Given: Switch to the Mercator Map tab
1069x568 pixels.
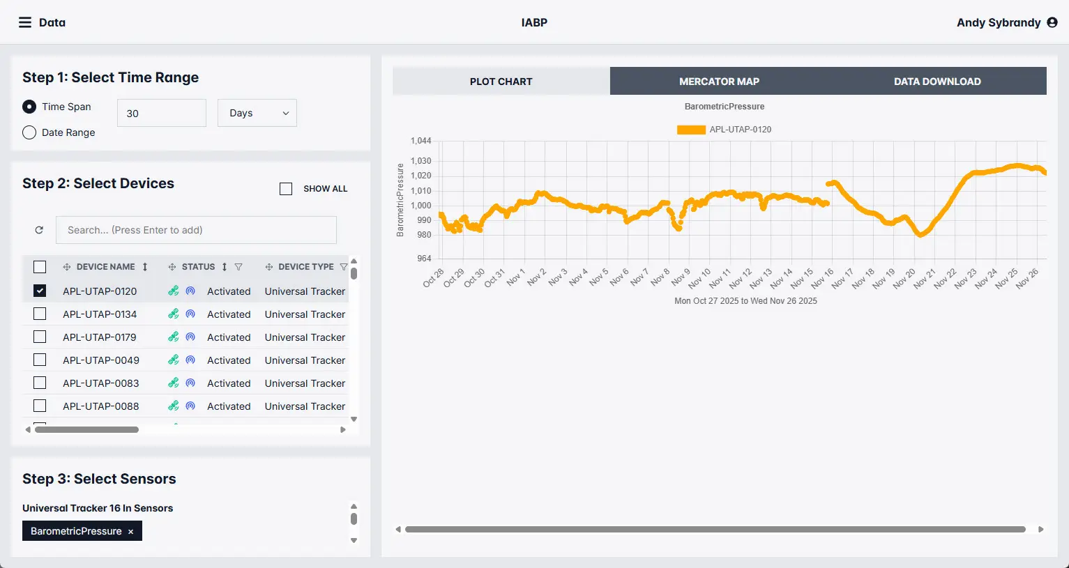Looking at the screenshot, I should coord(719,82).
